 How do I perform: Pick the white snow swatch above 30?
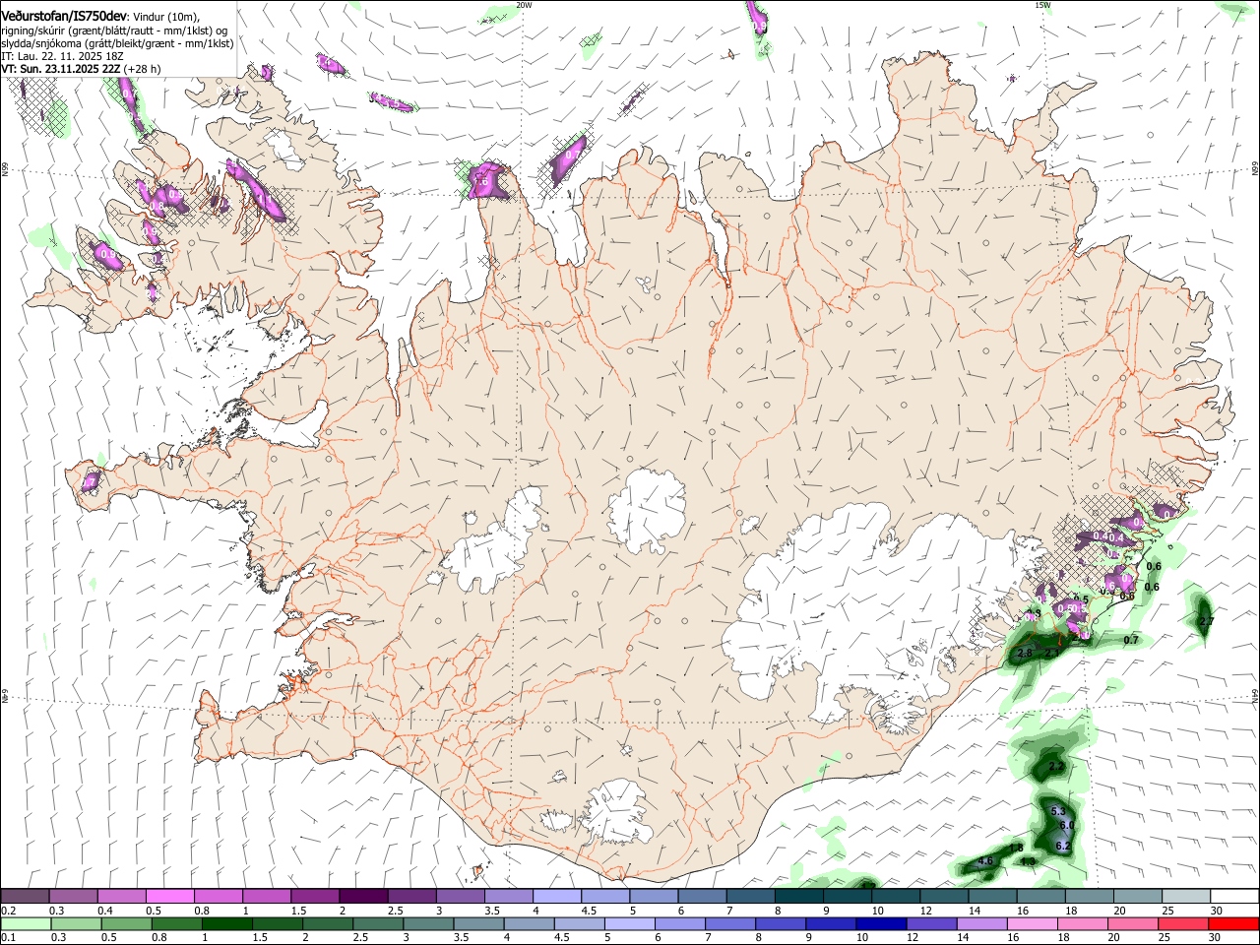point(1233,896)
